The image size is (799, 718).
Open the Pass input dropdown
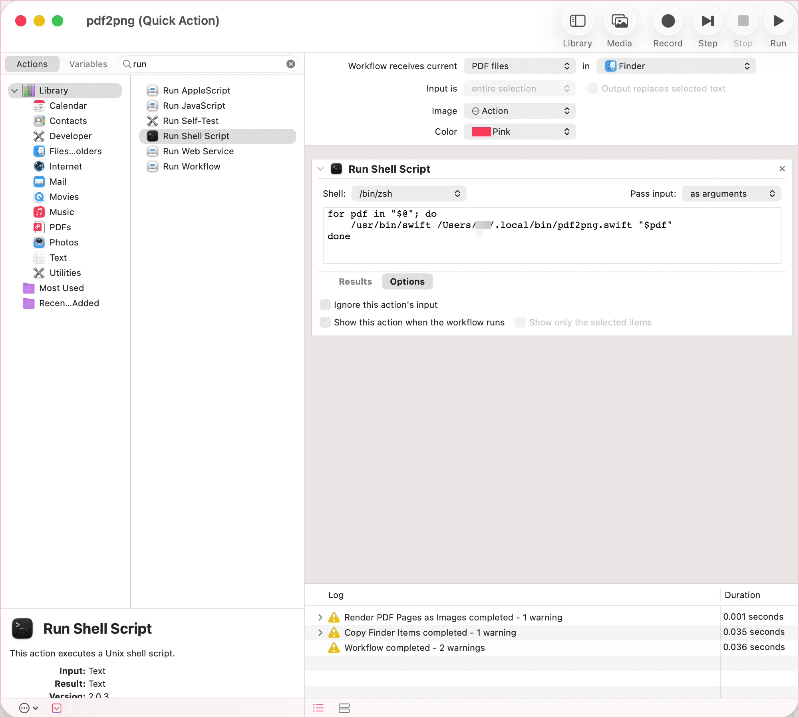[x=731, y=193]
